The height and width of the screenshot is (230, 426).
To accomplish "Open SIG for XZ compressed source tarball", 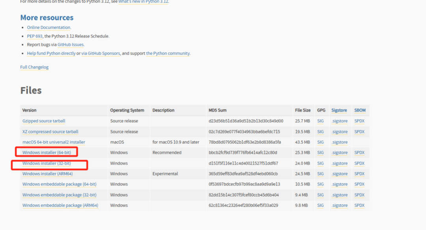I will [320, 132].
